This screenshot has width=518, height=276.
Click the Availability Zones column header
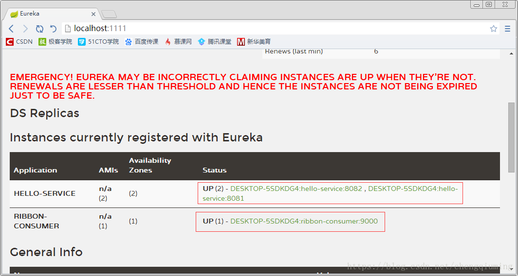150,165
